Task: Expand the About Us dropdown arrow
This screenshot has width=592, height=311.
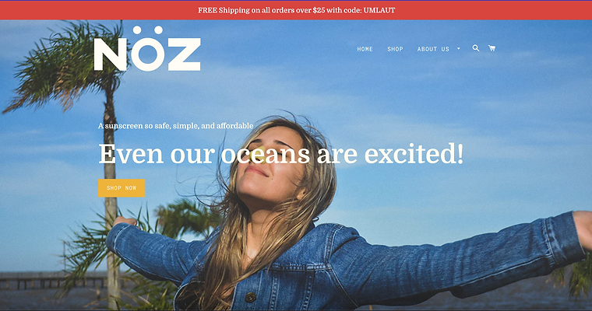Action: pyautogui.click(x=458, y=49)
